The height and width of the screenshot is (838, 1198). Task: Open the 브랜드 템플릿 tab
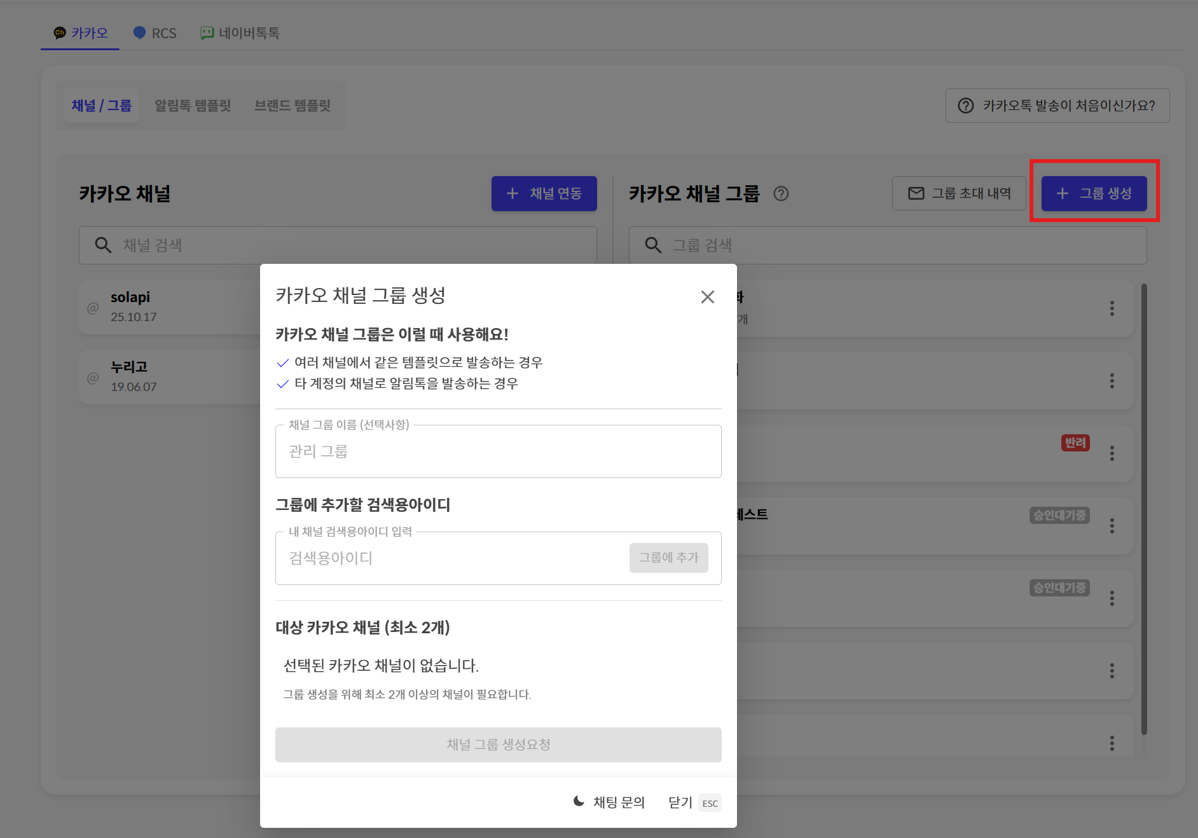pos(293,106)
